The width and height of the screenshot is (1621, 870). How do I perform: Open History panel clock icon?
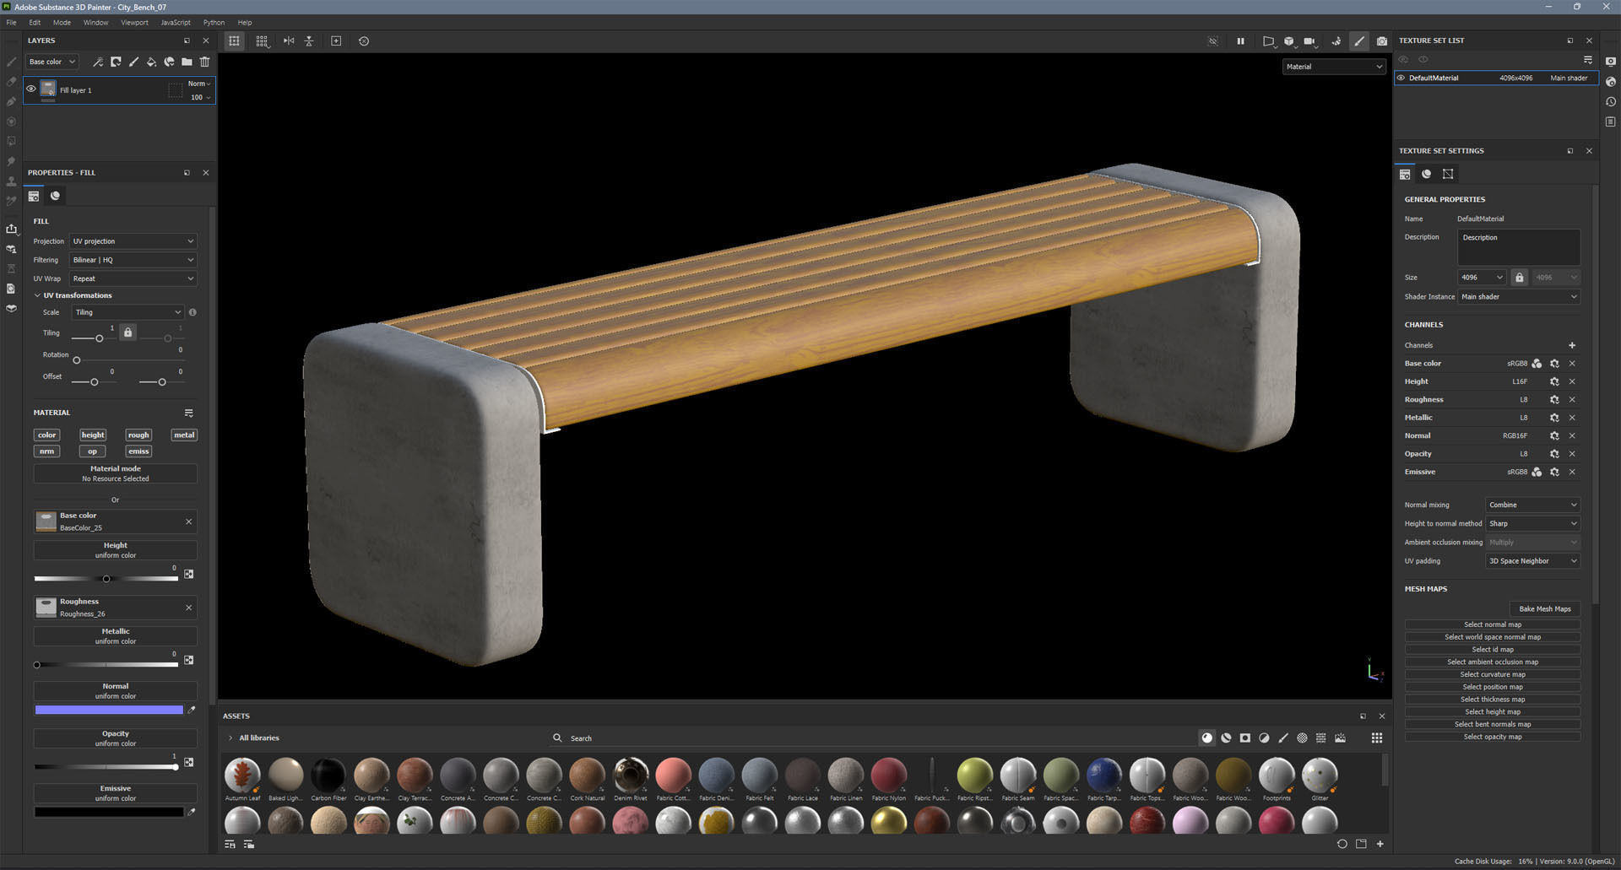click(x=1611, y=102)
